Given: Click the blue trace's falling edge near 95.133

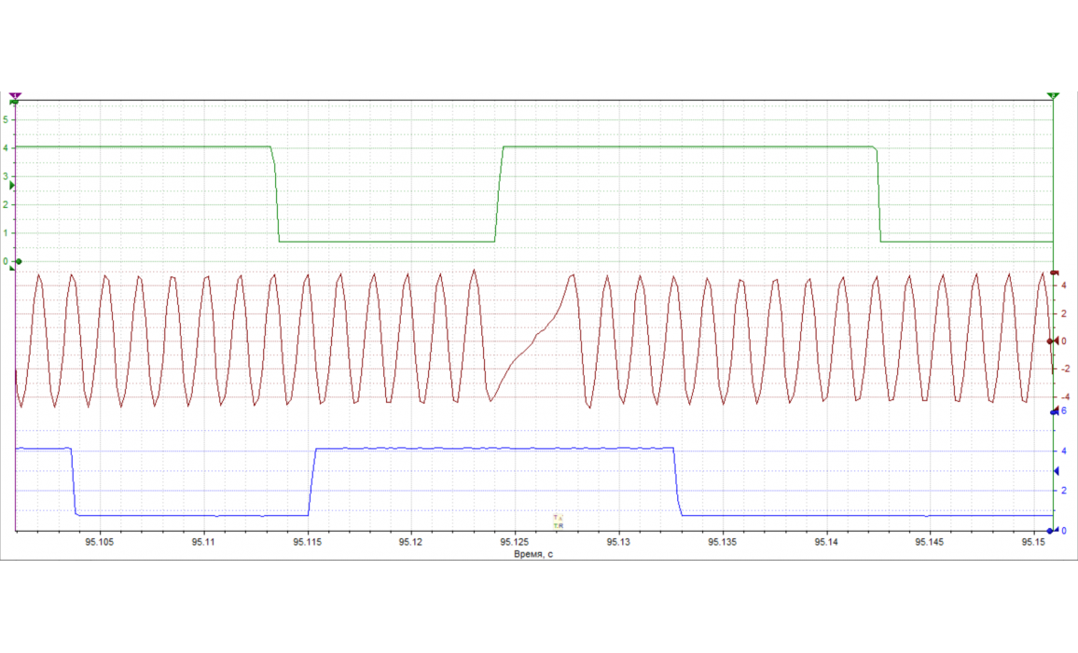Looking at the screenshot, I should click(x=677, y=481).
